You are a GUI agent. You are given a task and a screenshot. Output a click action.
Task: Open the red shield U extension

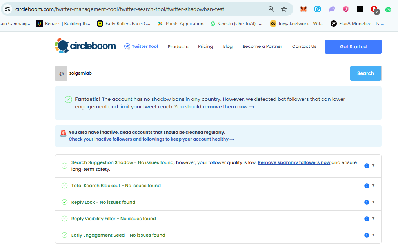coord(346,9)
